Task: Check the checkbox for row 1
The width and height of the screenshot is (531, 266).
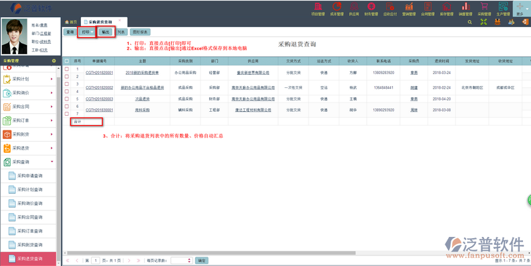Action: click(x=66, y=68)
